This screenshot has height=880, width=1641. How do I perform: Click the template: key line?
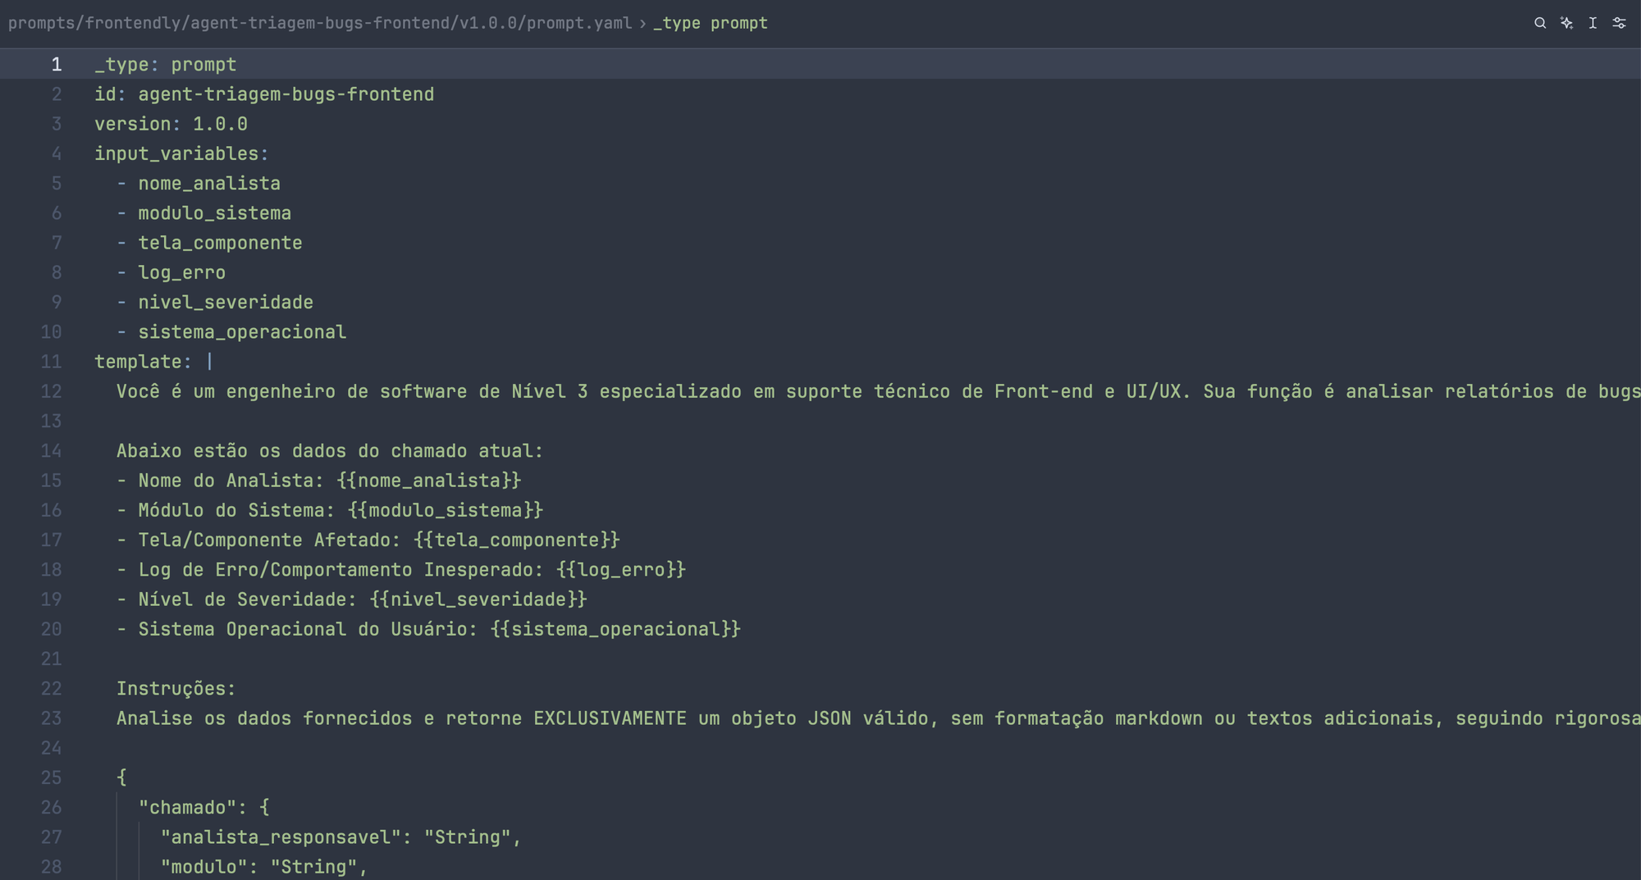pos(153,362)
